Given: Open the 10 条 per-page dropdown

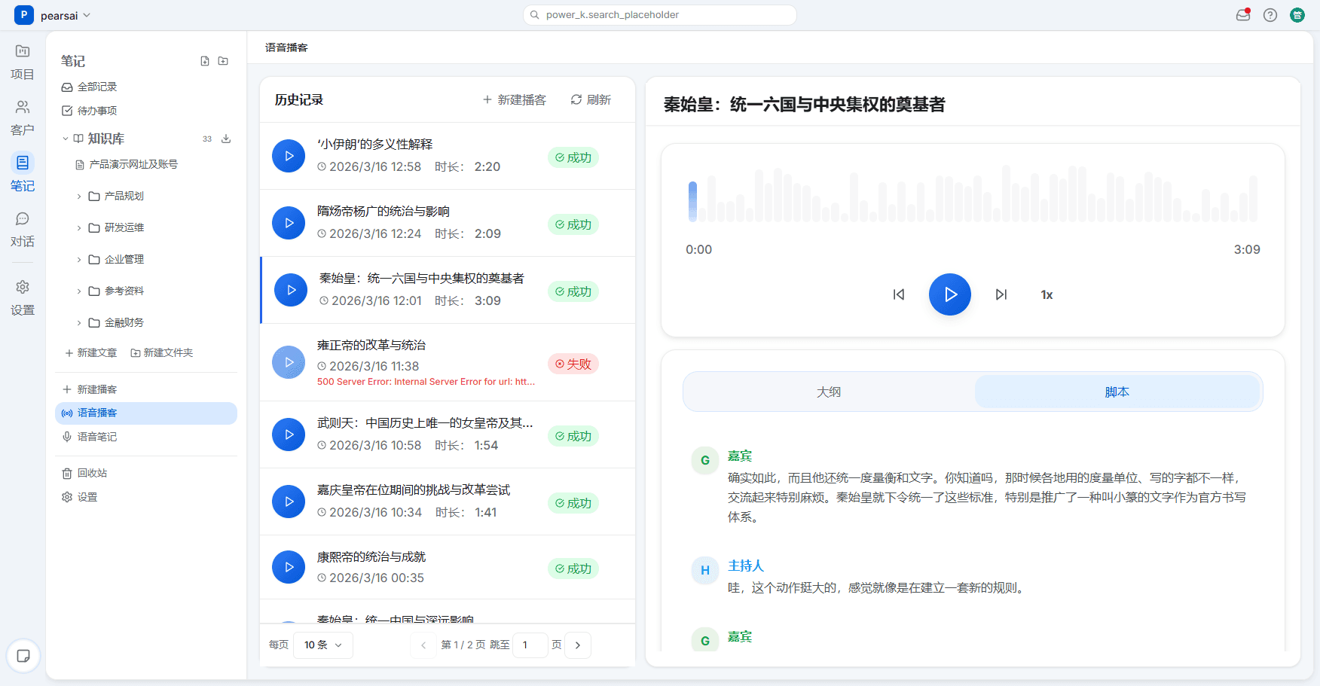Looking at the screenshot, I should (322, 645).
